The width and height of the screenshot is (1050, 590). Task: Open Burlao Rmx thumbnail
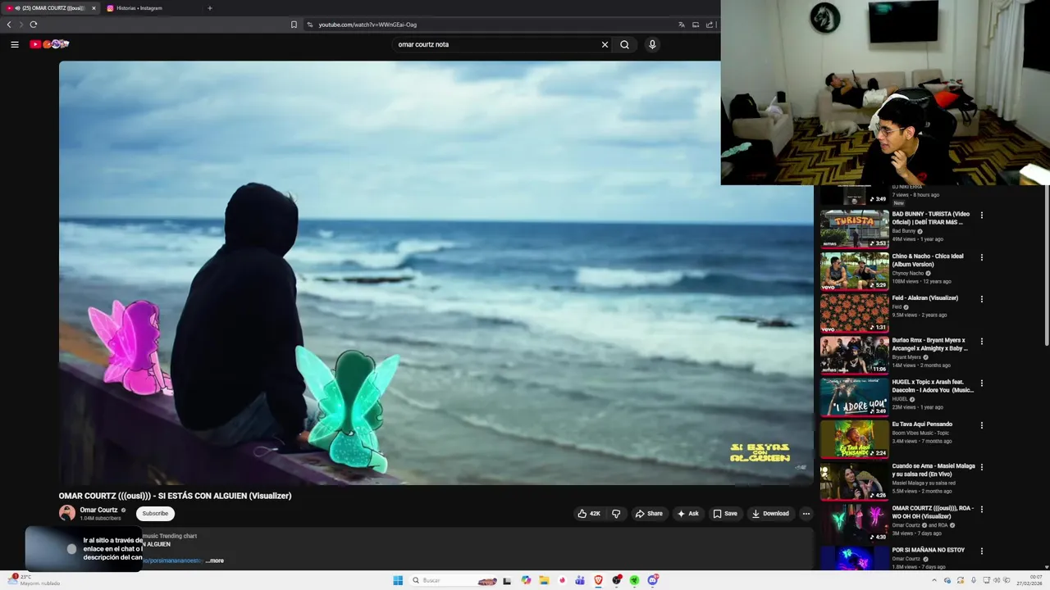click(854, 354)
